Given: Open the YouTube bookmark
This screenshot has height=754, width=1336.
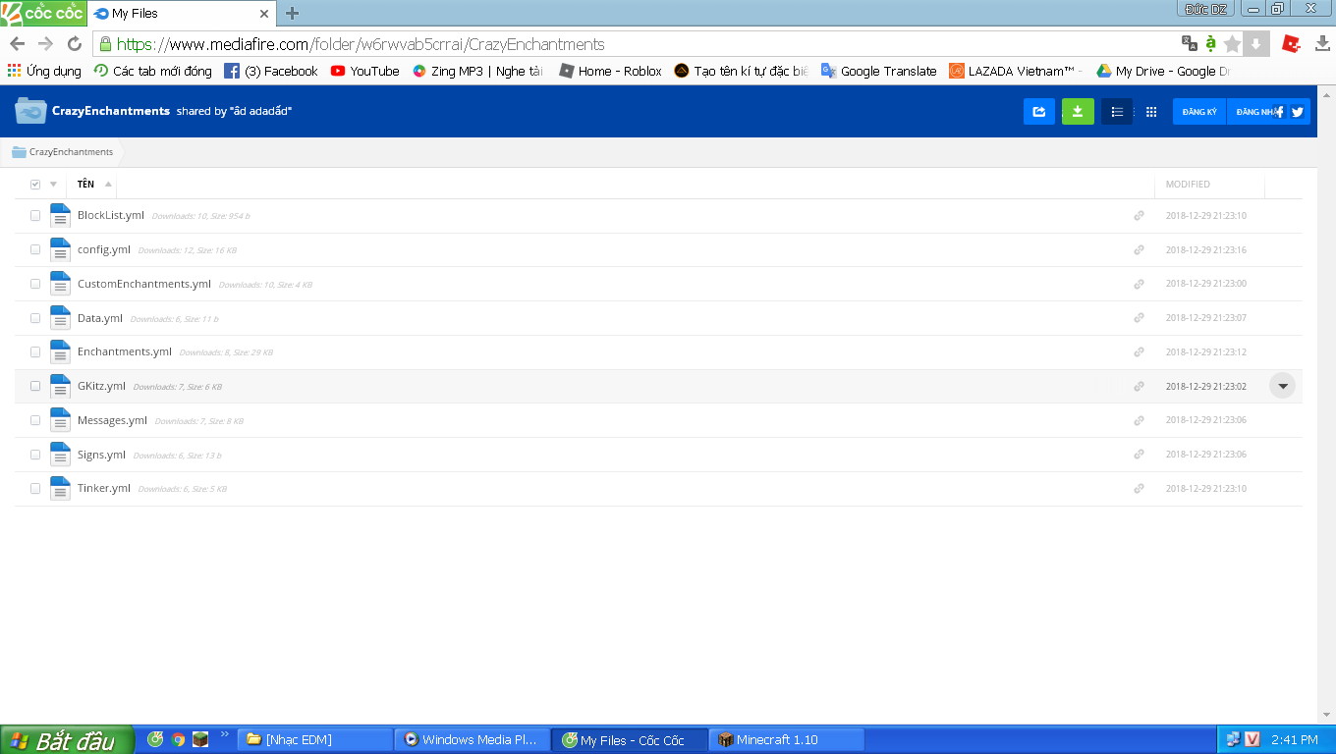Looking at the screenshot, I should [x=364, y=71].
